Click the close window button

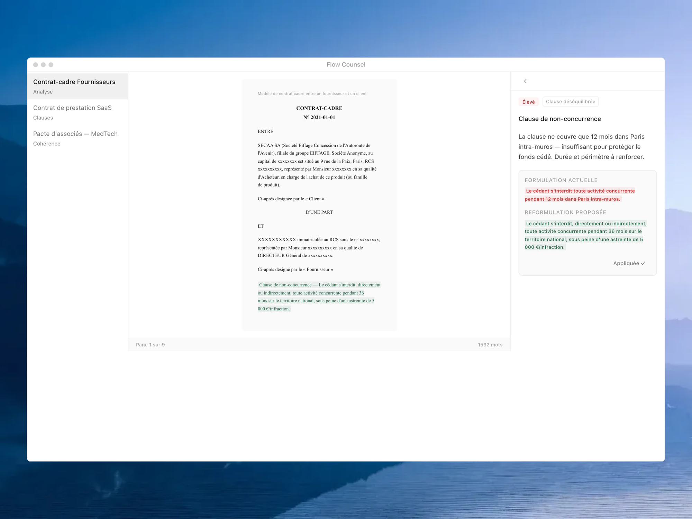(36, 65)
